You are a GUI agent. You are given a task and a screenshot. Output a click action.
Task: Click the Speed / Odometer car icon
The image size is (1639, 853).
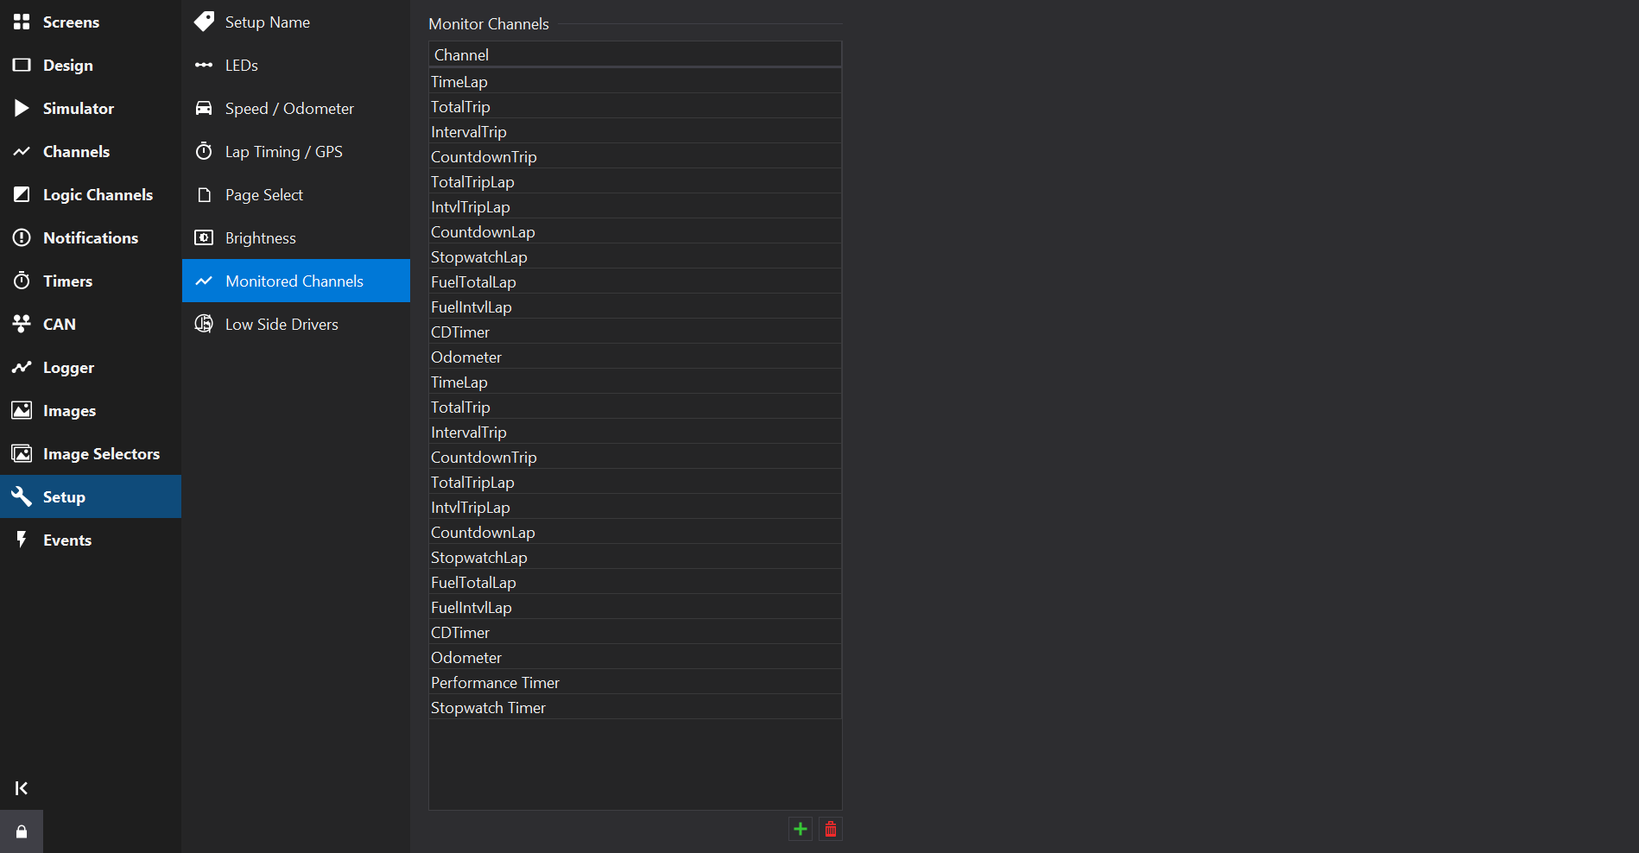pos(204,108)
